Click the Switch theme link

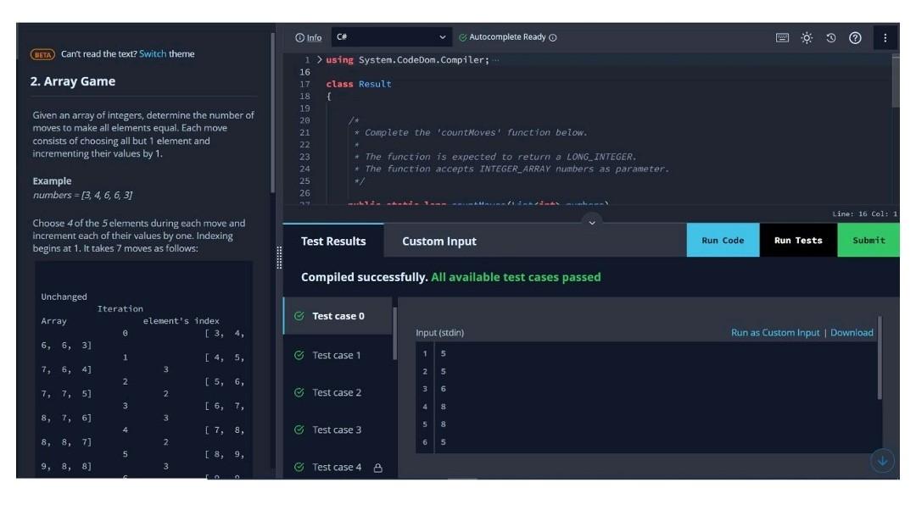click(153, 53)
